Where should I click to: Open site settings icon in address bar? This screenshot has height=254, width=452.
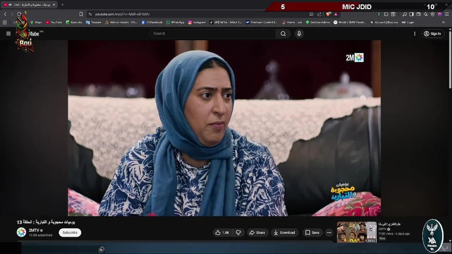90,14
